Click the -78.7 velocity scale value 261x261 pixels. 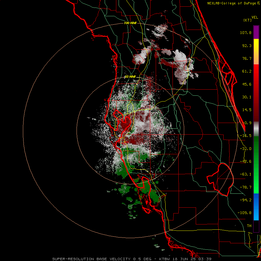click(x=246, y=187)
